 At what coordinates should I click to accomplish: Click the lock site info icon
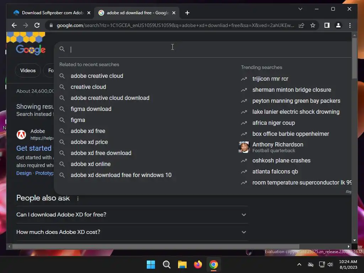51,25
